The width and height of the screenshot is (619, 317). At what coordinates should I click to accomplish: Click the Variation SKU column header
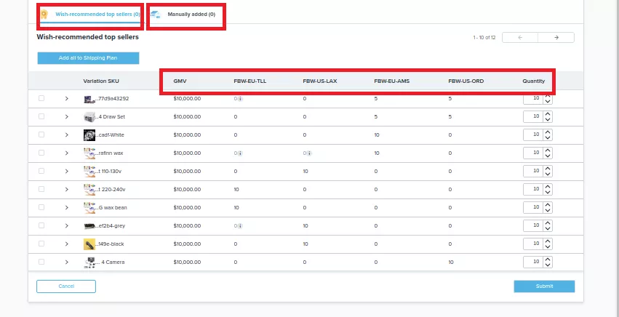(101, 81)
